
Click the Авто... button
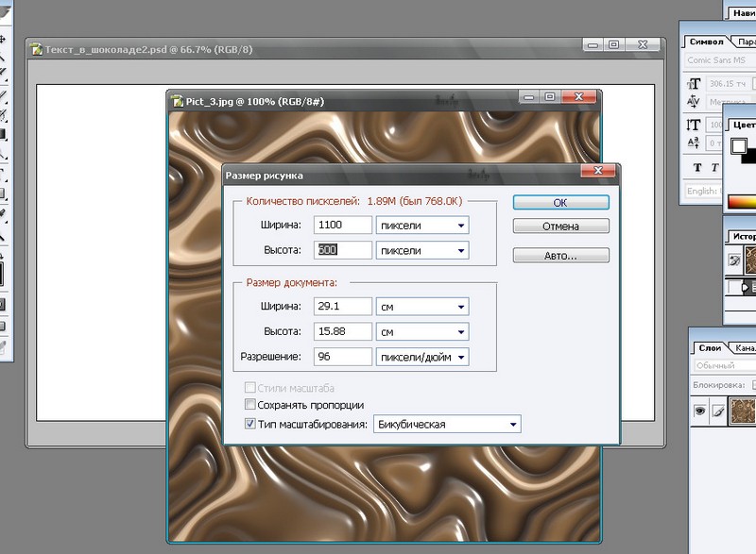click(x=560, y=256)
